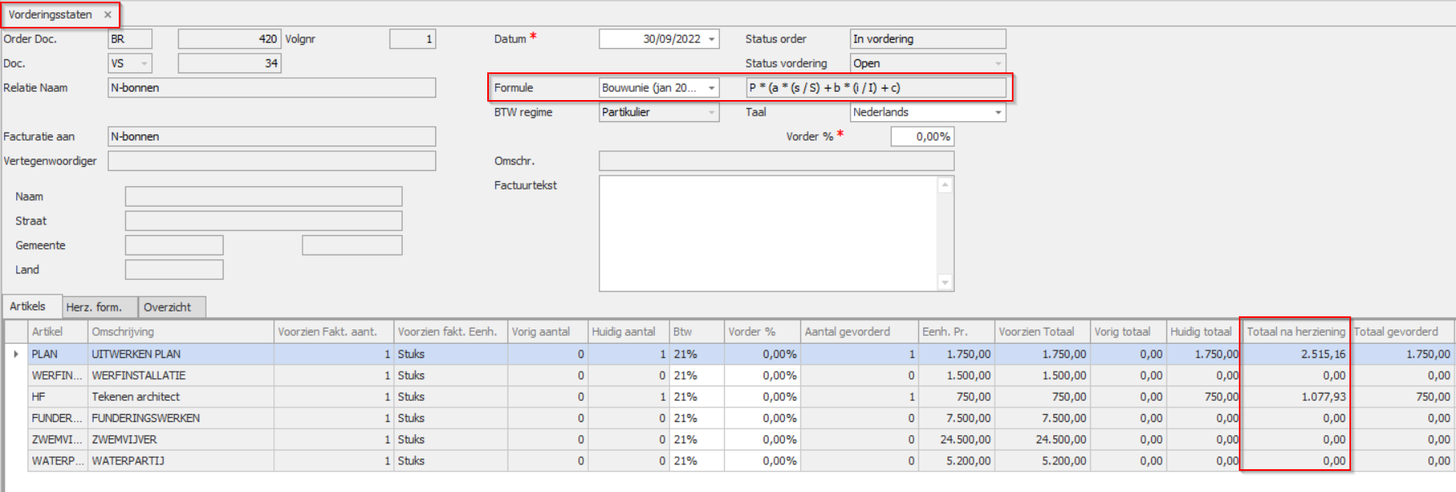This screenshot has height=492, width=1456.
Task: Open the BTW regime dropdown
Action: [x=712, y=112]
